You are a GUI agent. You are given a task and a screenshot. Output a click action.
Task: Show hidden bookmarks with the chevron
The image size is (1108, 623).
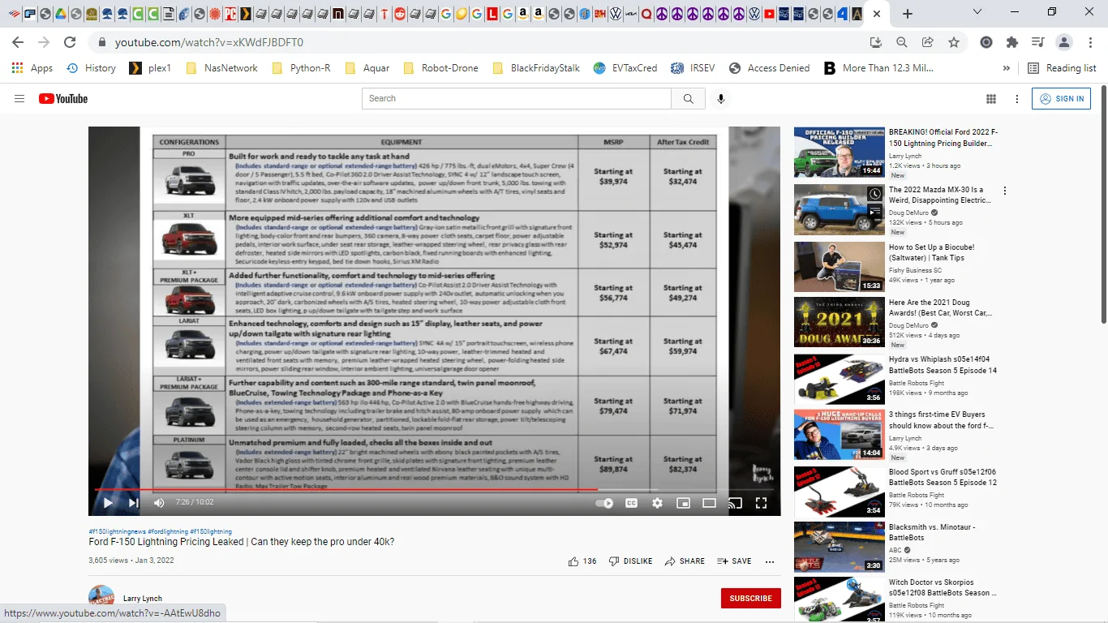click(x=1007, y=68)
